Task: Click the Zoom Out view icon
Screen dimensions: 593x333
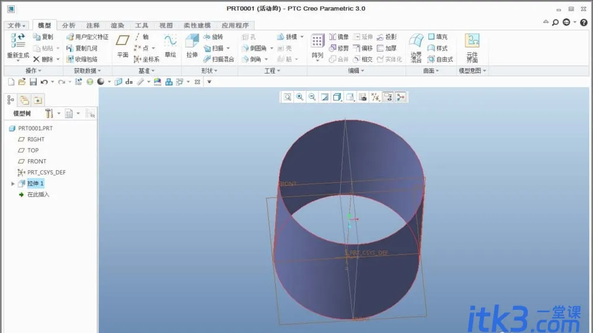Action: pos(312,97)
